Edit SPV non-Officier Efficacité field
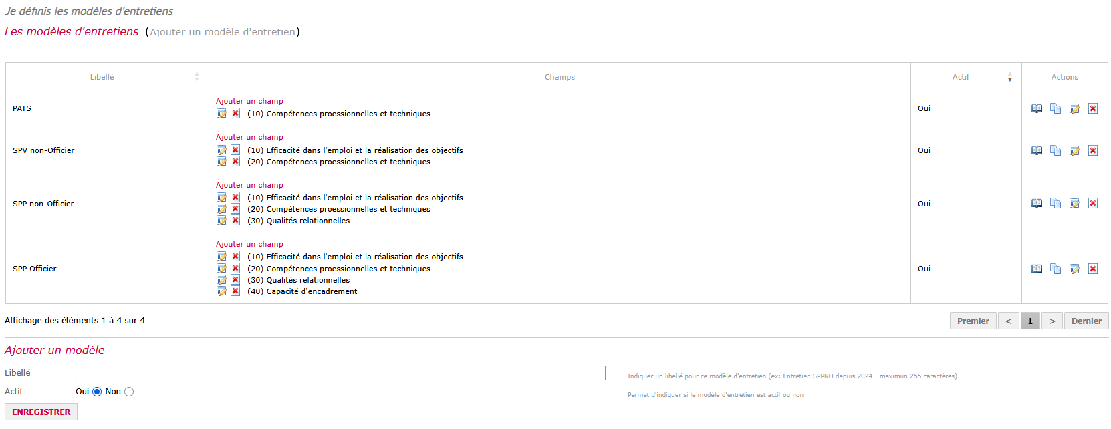Image resolution: width=1111 pixels, height=429 pixels. (x=221, y=150)
